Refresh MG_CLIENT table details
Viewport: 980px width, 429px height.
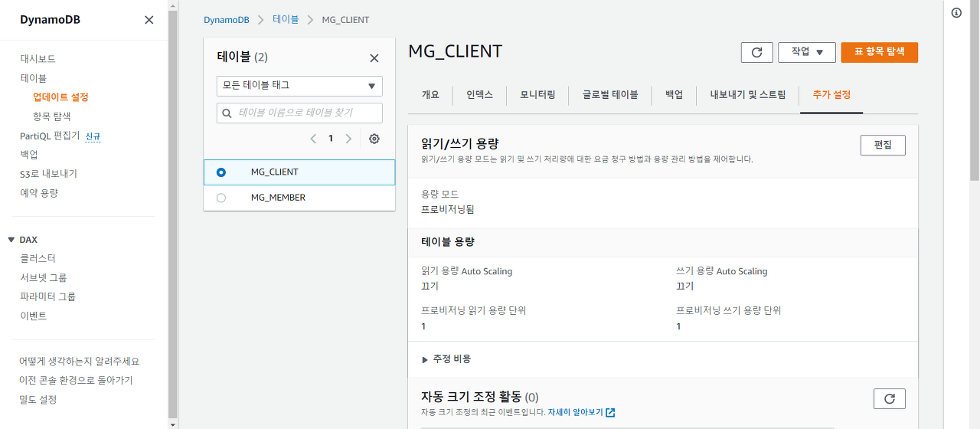(756, 52)
